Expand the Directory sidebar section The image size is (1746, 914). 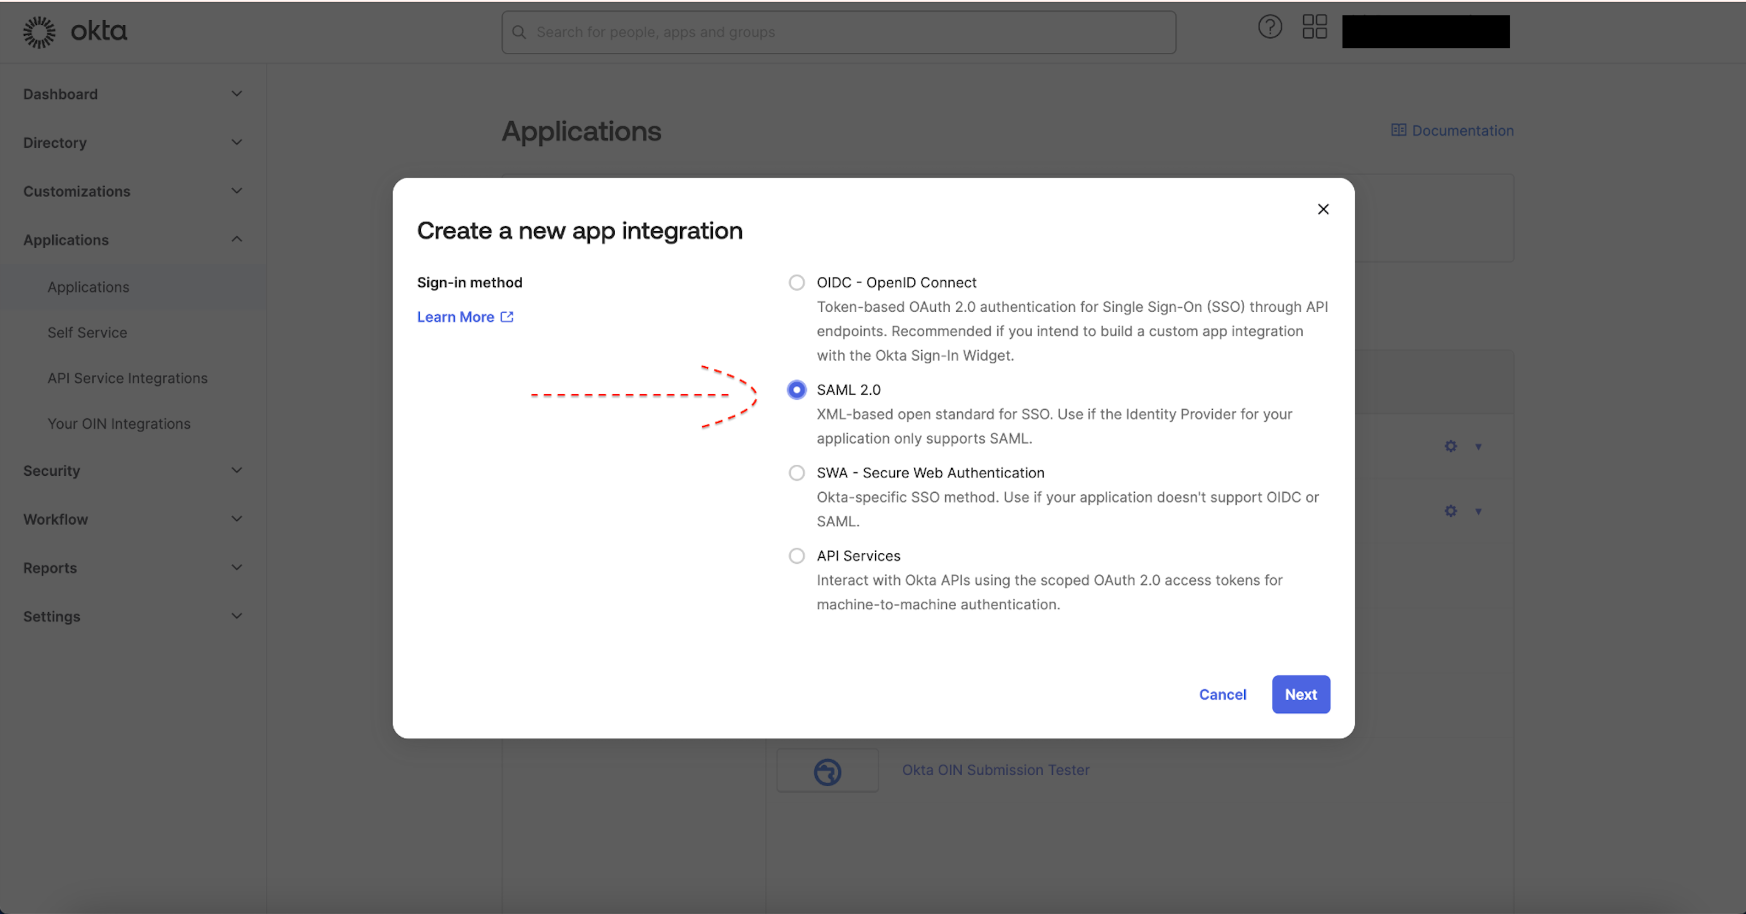133,143
